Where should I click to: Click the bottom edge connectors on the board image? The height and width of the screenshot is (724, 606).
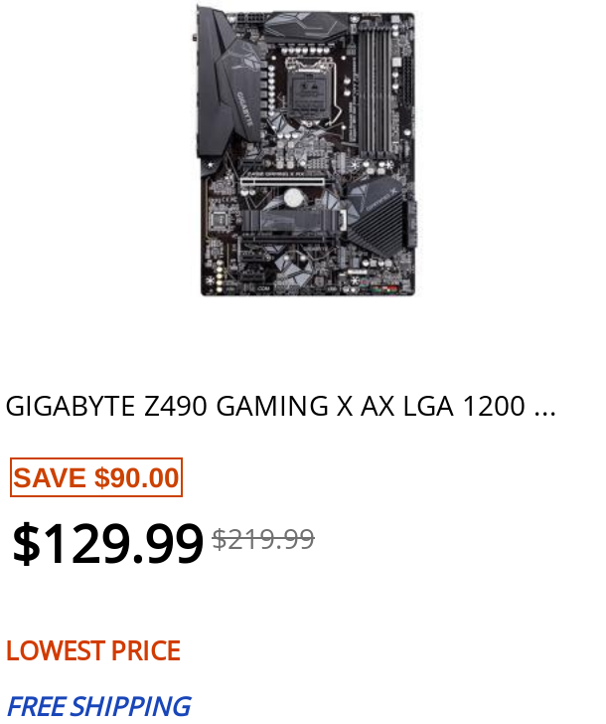(310, 288)
